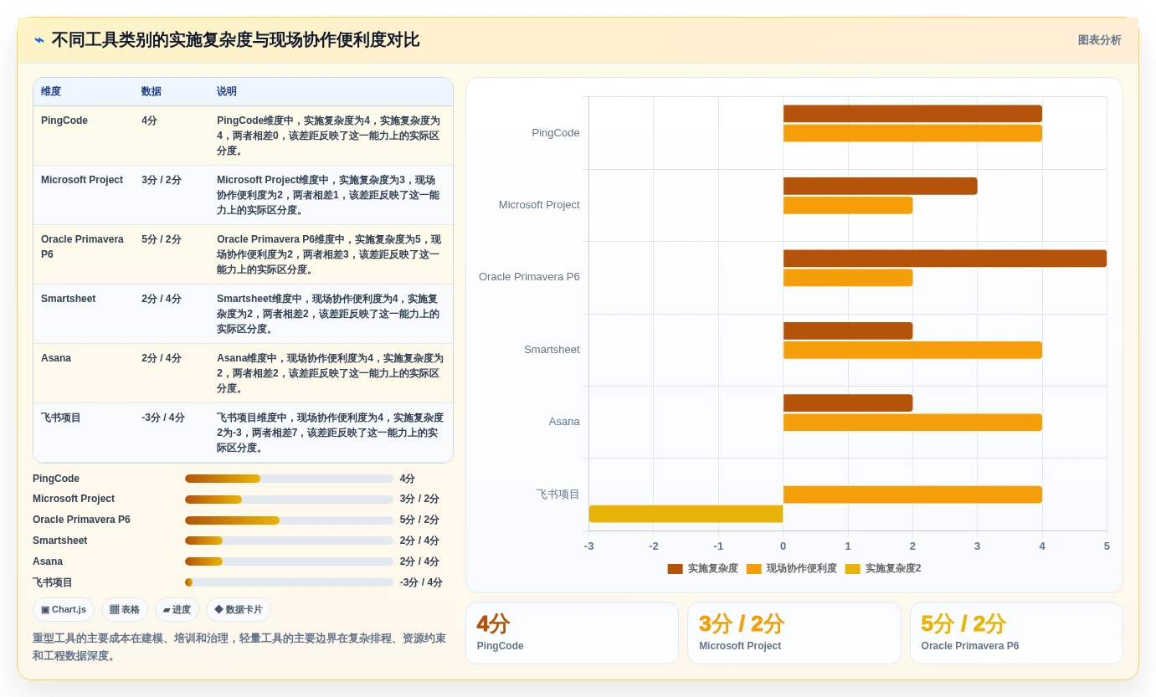1156x697 pixels.
Task: Click PingCode 实施复杂度 dark bar in chart
Action: (x=912, y=114)
